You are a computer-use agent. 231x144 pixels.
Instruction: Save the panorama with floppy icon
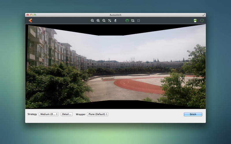[195, 20]
